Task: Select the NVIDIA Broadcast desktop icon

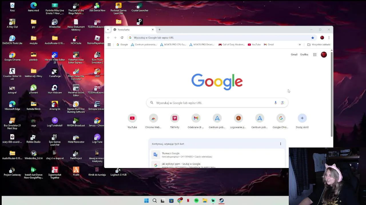Action: [x=76, y=122]
